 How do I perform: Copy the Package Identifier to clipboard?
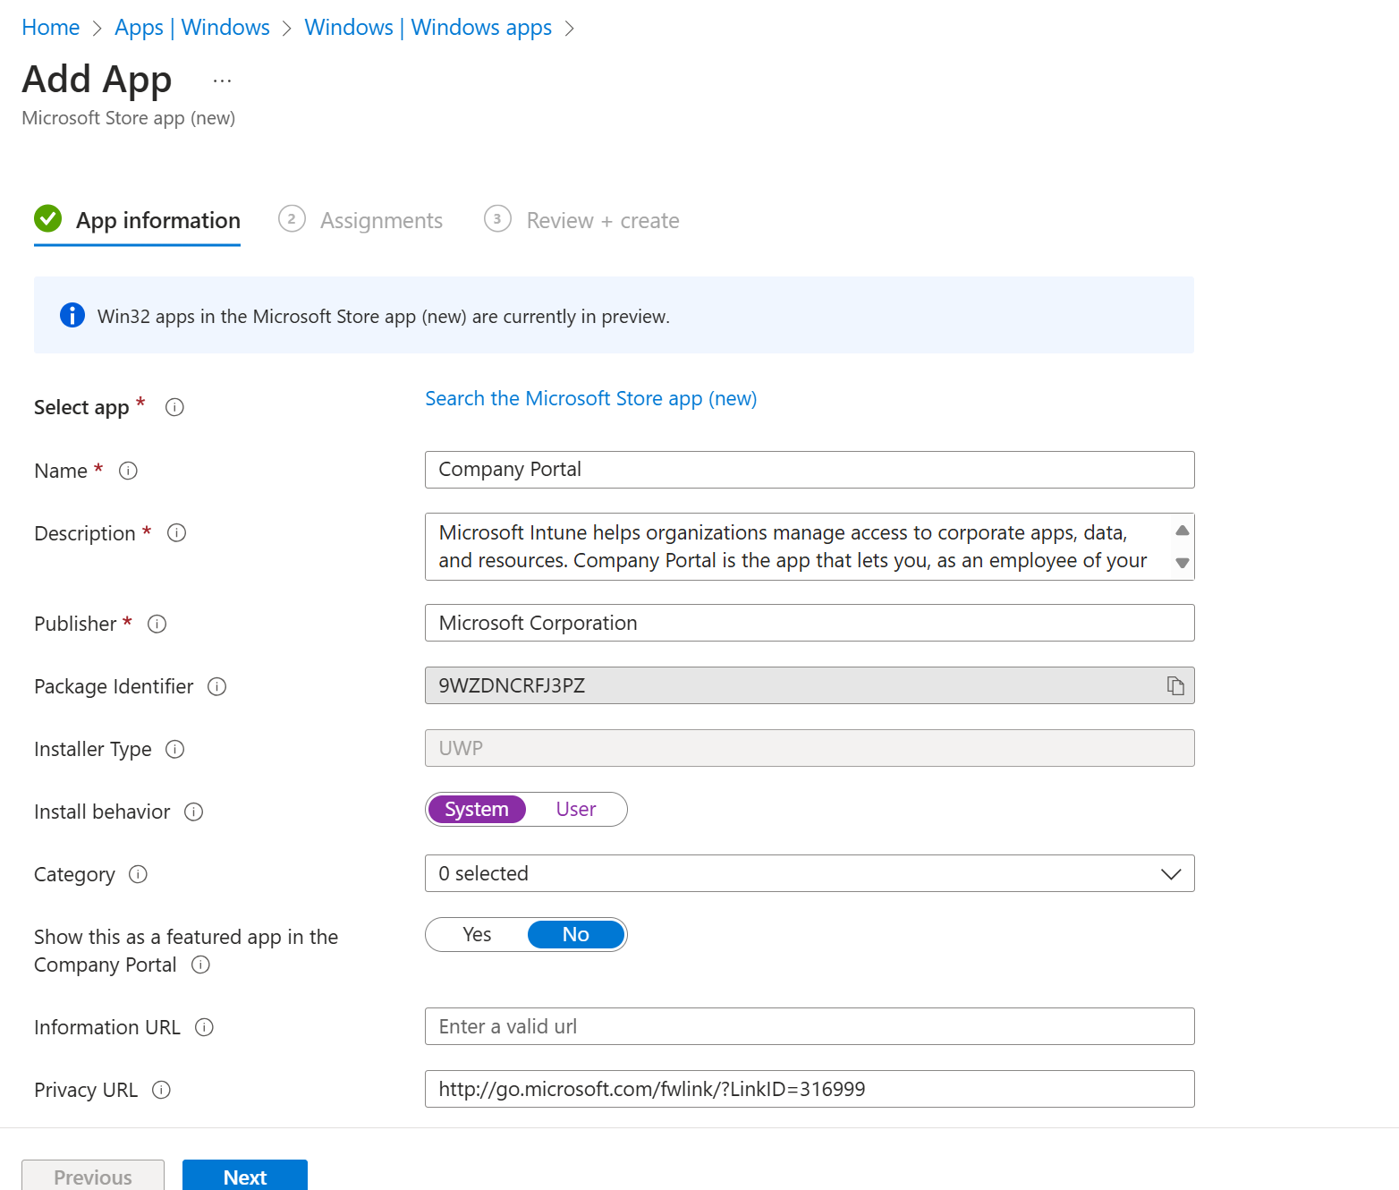point(1175,685)
